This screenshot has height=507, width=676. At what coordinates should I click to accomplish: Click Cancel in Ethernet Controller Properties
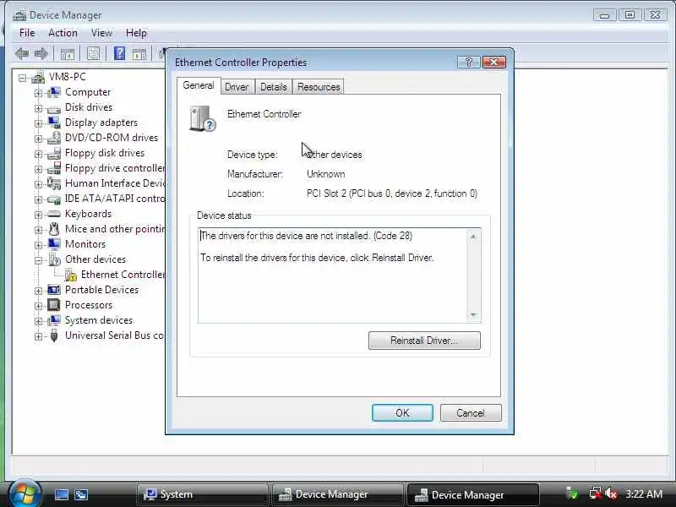tap(471, 412)
